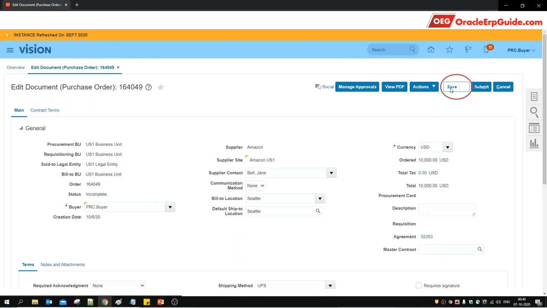Open the Windows Start menu

tap(6, 302)
